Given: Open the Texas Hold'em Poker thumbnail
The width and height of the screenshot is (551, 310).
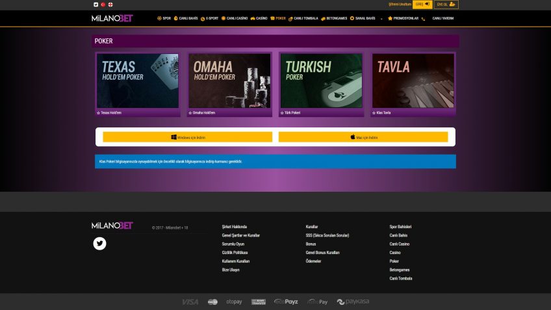Looking at the screenshot, I should [137, 81].
